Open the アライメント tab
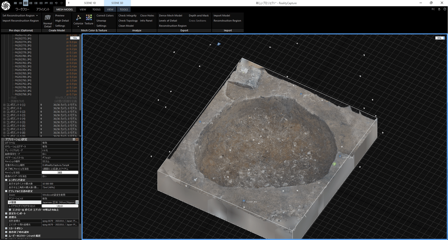The width and height of the screenshot is (448, 240). click(43, 9)
